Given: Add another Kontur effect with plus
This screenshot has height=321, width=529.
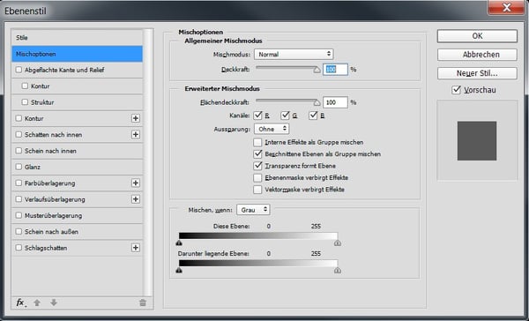Looking at the screenshot, I should 136,118.
